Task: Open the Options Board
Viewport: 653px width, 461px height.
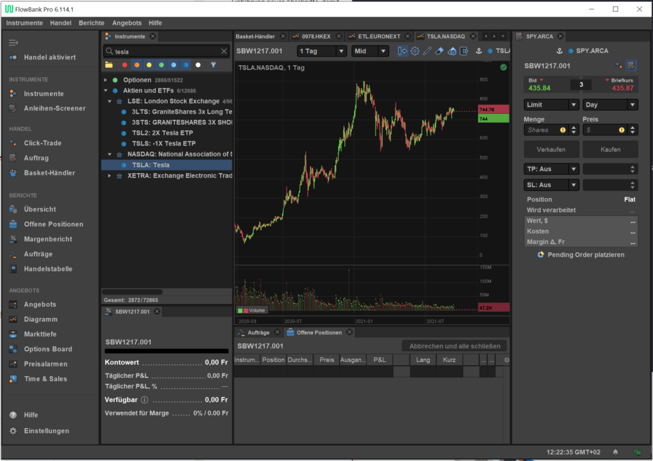Action: [48, 349]
